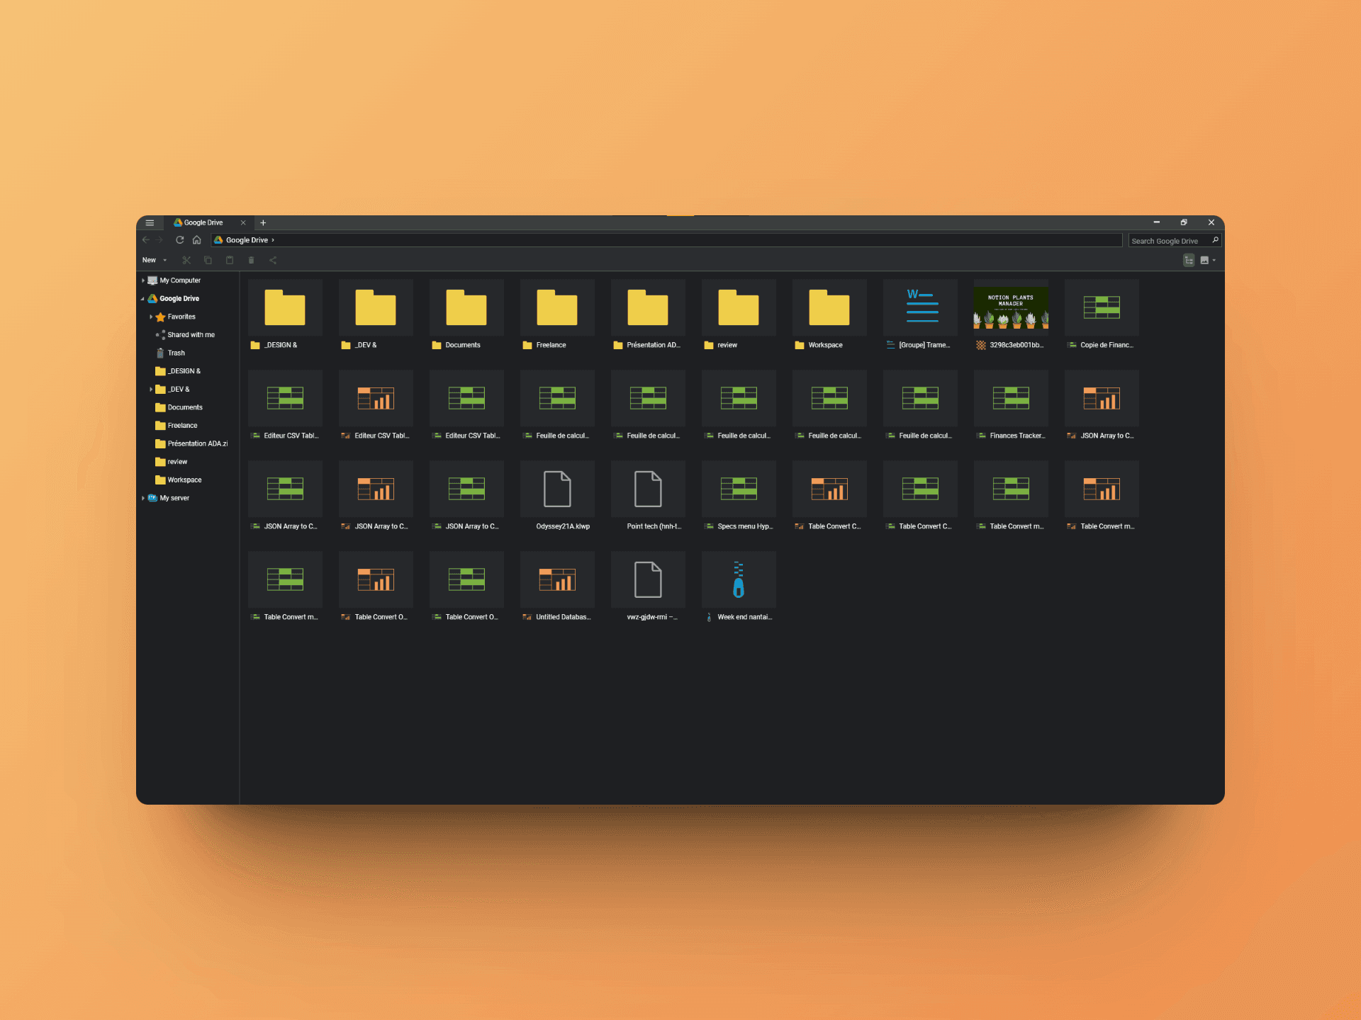Click the trash delete toolbar icon
The image size is (1361, 1020).
pos(251,260)
